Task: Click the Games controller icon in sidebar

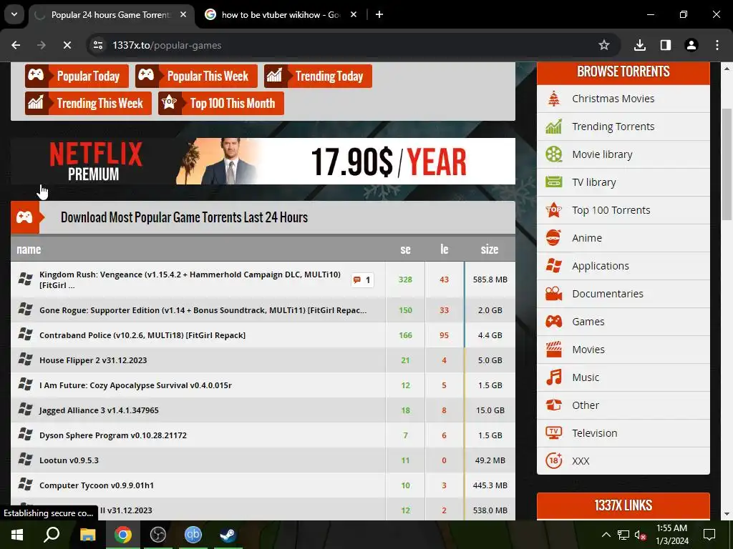Action: pyautogui.click(x=554, y=322)
